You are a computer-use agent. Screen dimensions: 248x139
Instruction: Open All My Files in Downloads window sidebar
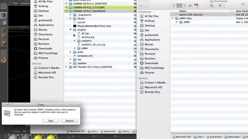[152, 16]
